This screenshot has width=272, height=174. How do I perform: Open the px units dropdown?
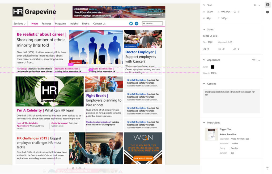tap(257, 5)
